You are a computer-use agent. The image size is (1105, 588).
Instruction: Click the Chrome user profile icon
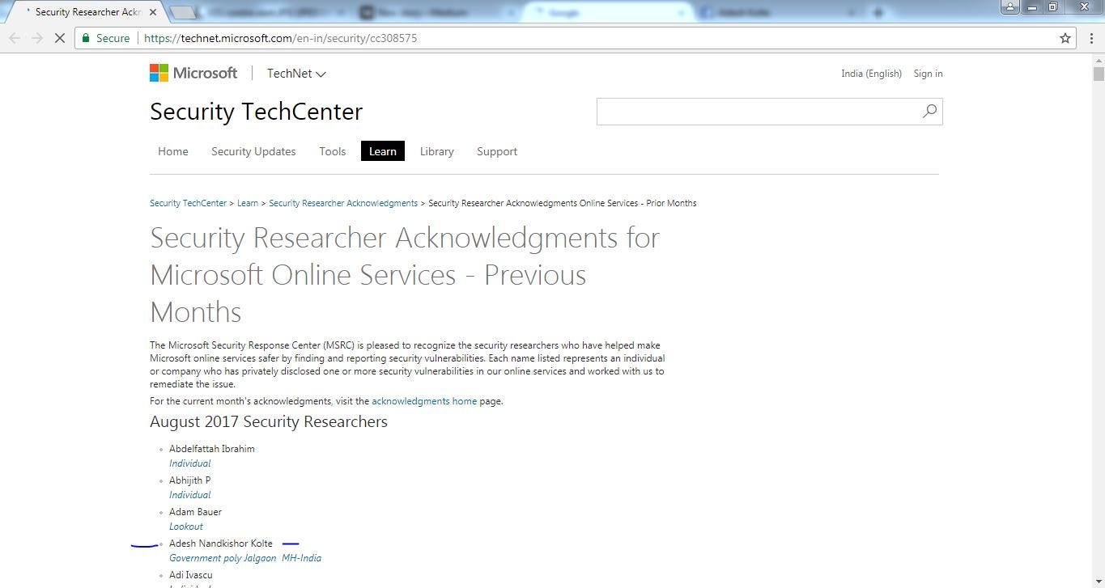(1010, 7)
